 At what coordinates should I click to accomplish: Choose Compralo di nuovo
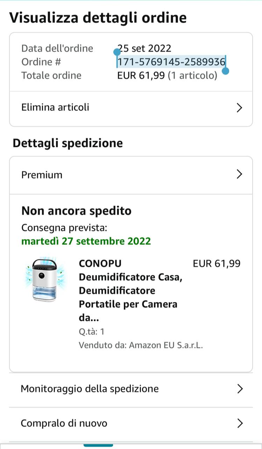coord(64,423)
